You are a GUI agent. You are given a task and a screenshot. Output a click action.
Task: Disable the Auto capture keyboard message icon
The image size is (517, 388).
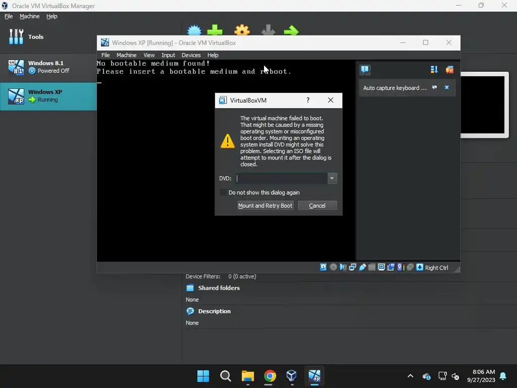(x=435, y=87)
